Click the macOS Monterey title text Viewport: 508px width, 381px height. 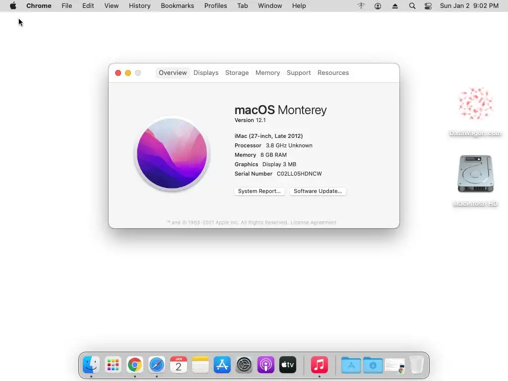click(281, 110)
